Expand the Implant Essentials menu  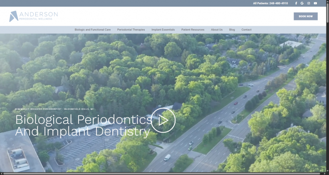pyautogui.click(x=163, y=30)
